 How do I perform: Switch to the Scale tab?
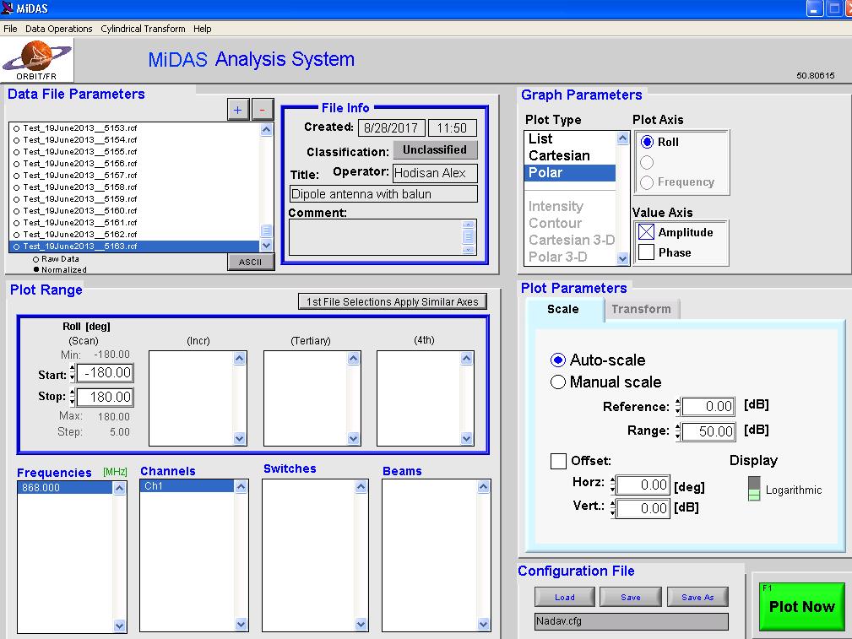pos(563,309)
